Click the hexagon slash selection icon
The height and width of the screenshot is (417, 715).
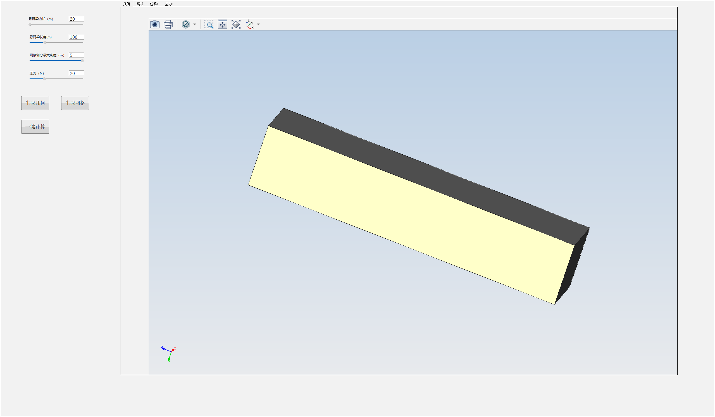185,24
